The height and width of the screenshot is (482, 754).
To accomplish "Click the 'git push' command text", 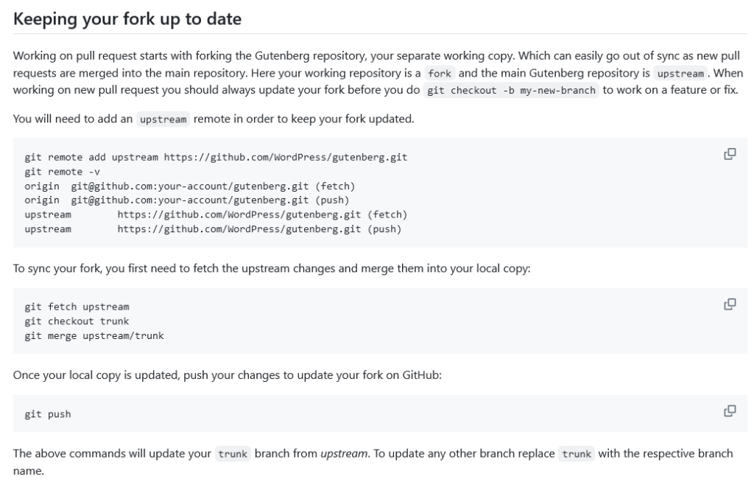I will [48, 414].
